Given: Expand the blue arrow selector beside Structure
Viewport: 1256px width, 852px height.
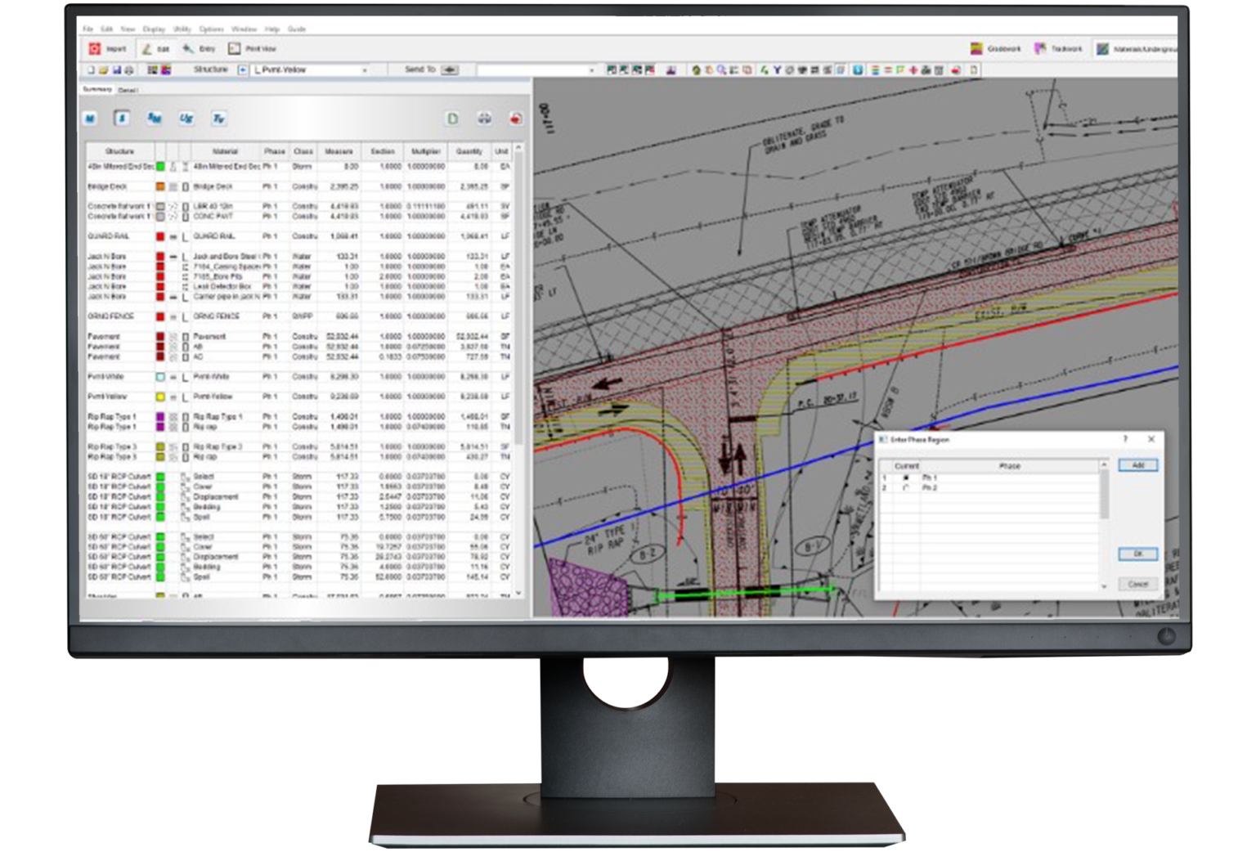Looking at the screenshot, I should coord(242,70).
